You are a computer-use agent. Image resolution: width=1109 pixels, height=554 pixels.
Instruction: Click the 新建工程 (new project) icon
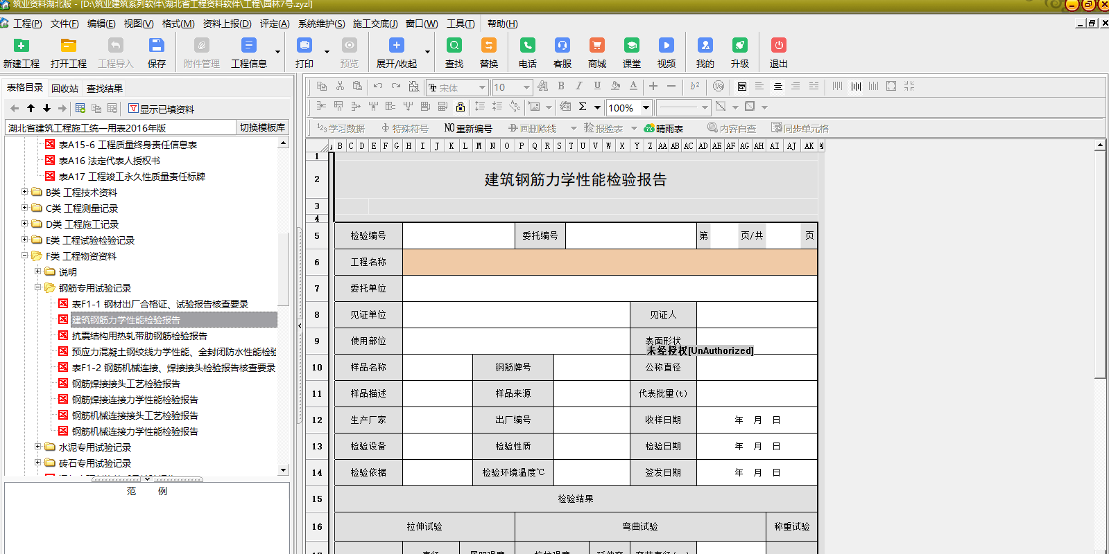22,46
